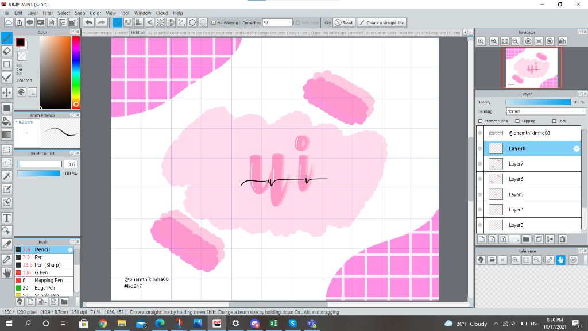The height and width of the screenshot is (331, 588).
Task: Enable the Clipping checkbox
Action: click(x=517, y=121)
